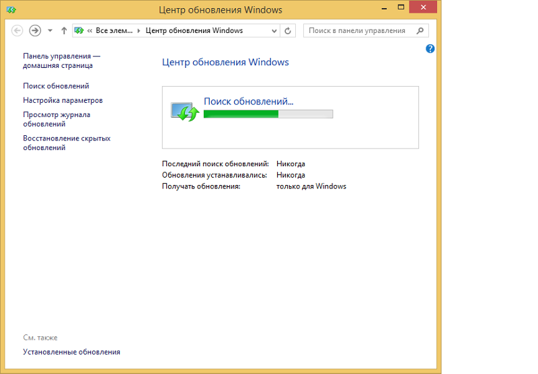Click the title bar window icon

click(11, 9)
